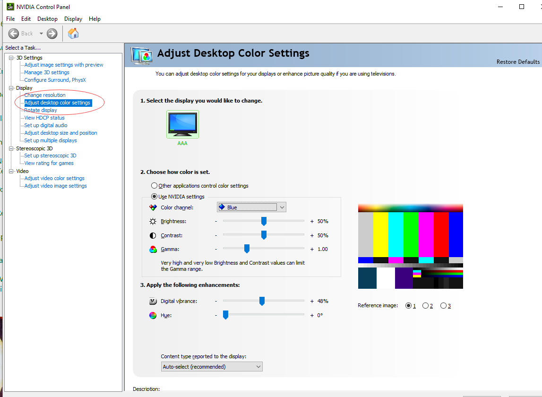This screenshot has height=397, width=542.
Task: Select Use NVIDIA settings radio button
Action: 154,197
